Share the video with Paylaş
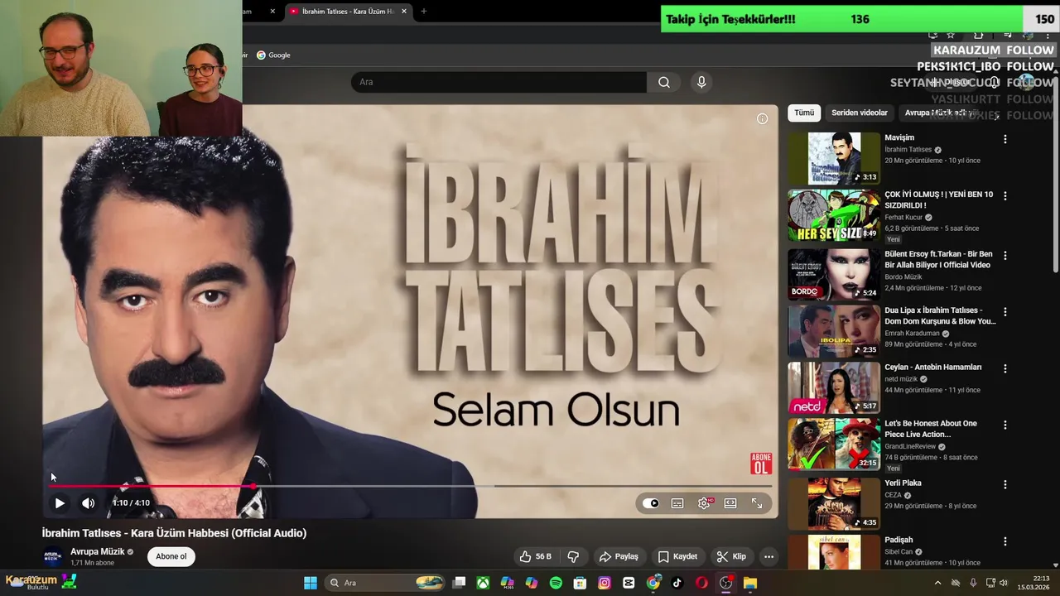This screenshot has width=1060, height=596. (x=619, y=556)
